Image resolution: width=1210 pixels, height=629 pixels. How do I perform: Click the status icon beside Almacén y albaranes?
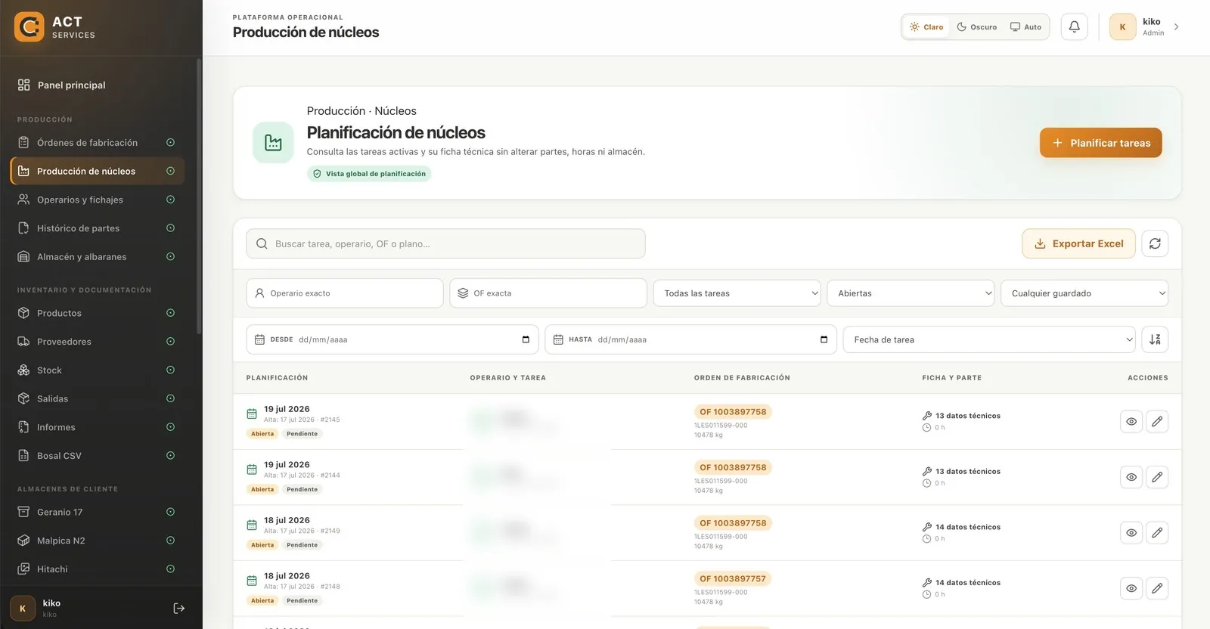(170, 257)
